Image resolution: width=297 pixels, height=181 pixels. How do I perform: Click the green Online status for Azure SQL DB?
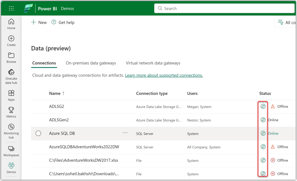(273, 133)
